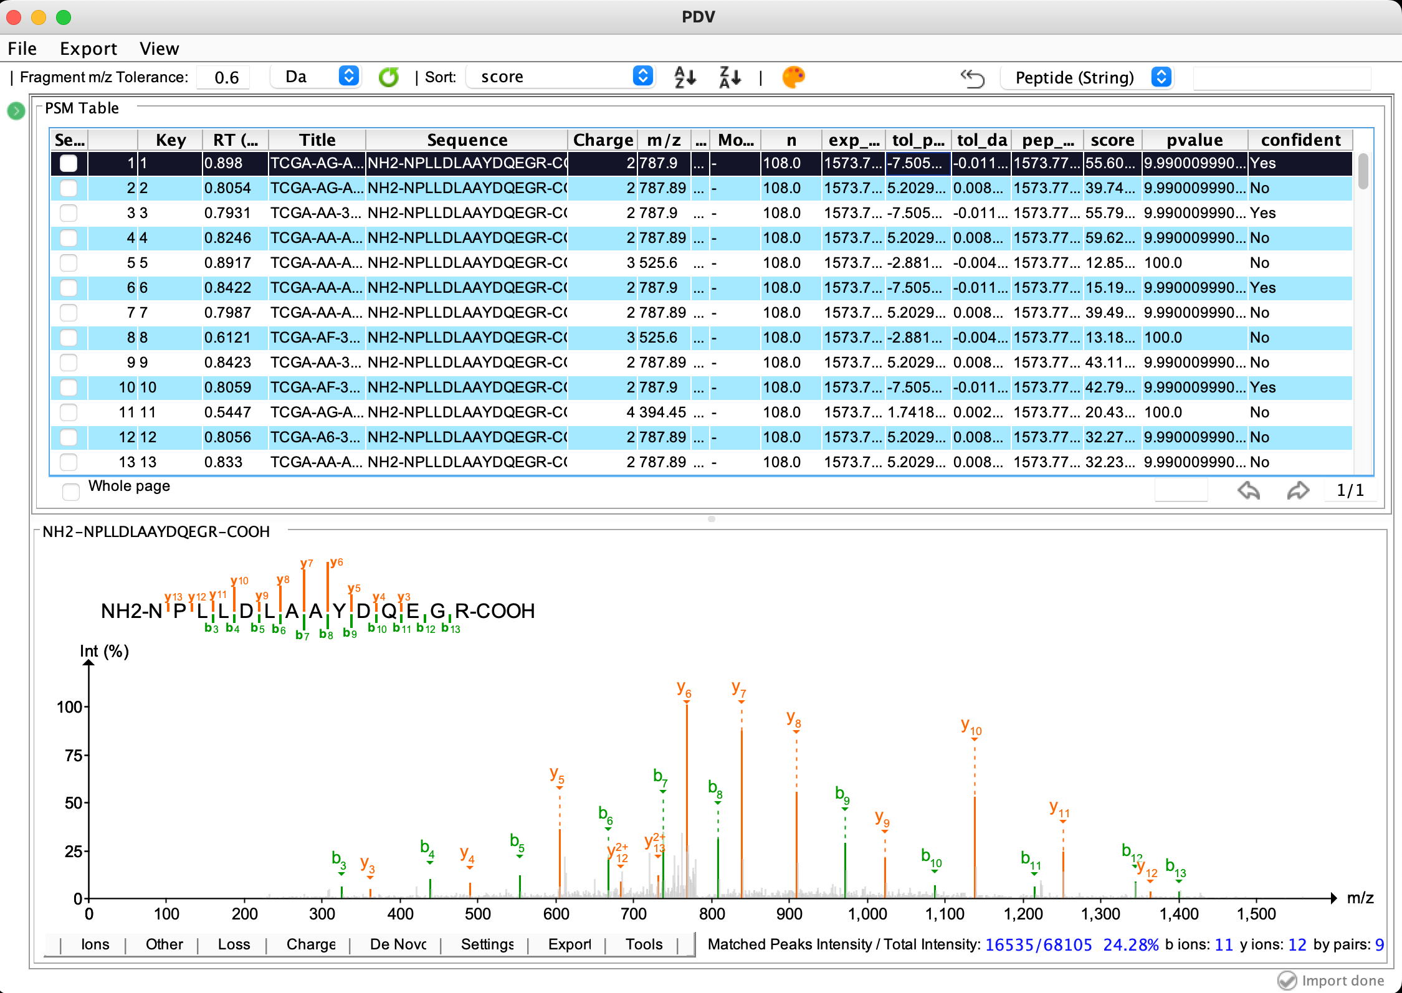Click the Fragment m/z Tolerance field
The height and width of the screenshot is (993, 1402).
(x=224, y=77)
